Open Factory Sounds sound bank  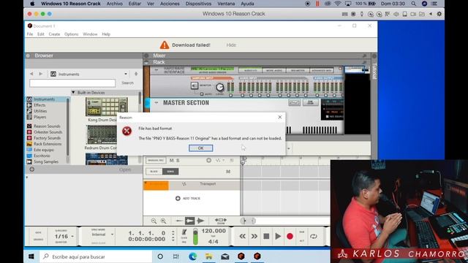pos(47,138)
